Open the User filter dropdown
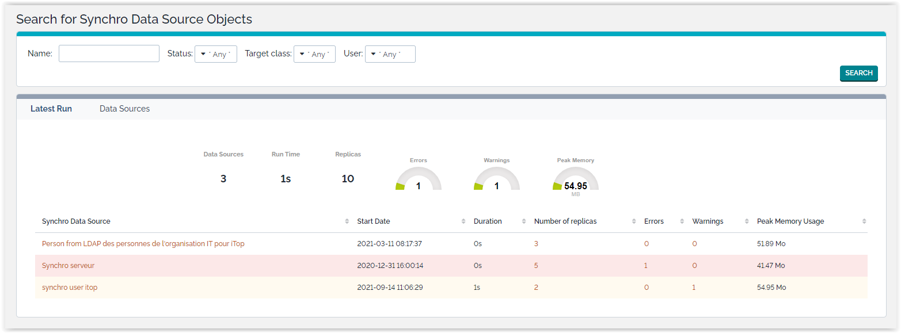The image size is (901, 333). click(x=390, y=54)
